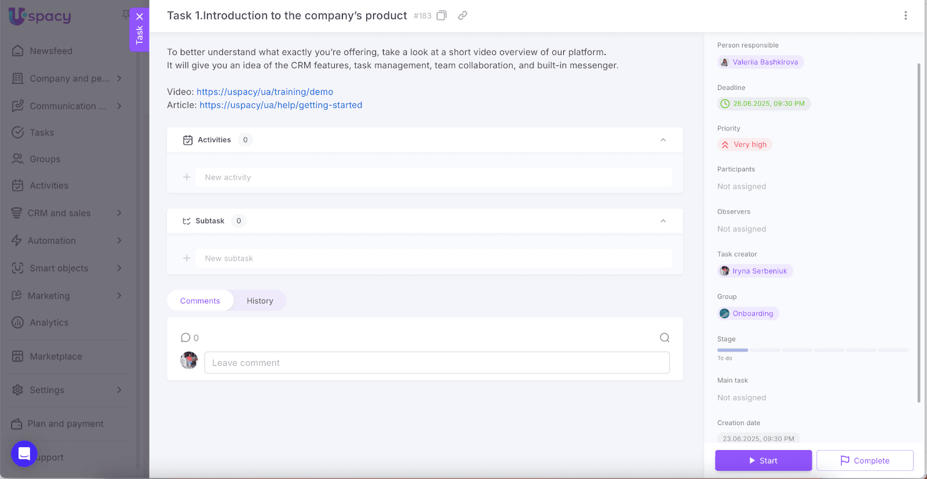Mark task with Complete button
This screenshot has width=927, height=479.
tap(864, 460)
